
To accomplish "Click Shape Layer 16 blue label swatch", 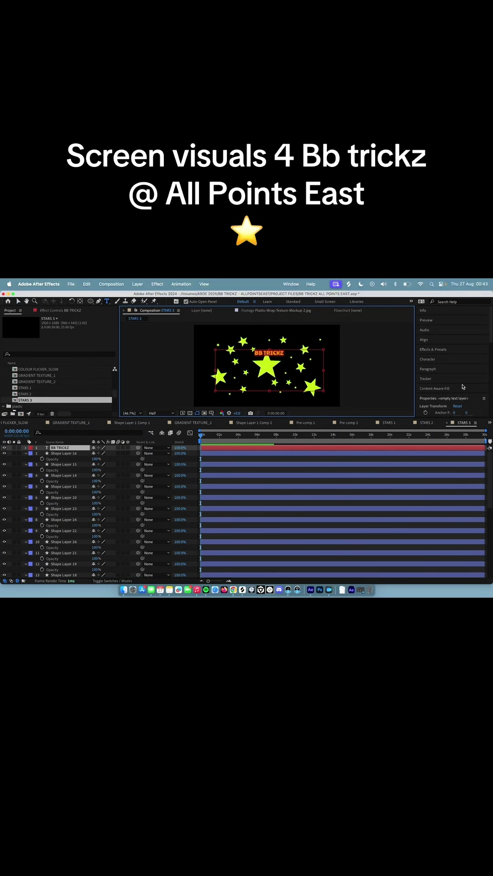I will click(x=31, y=454).
